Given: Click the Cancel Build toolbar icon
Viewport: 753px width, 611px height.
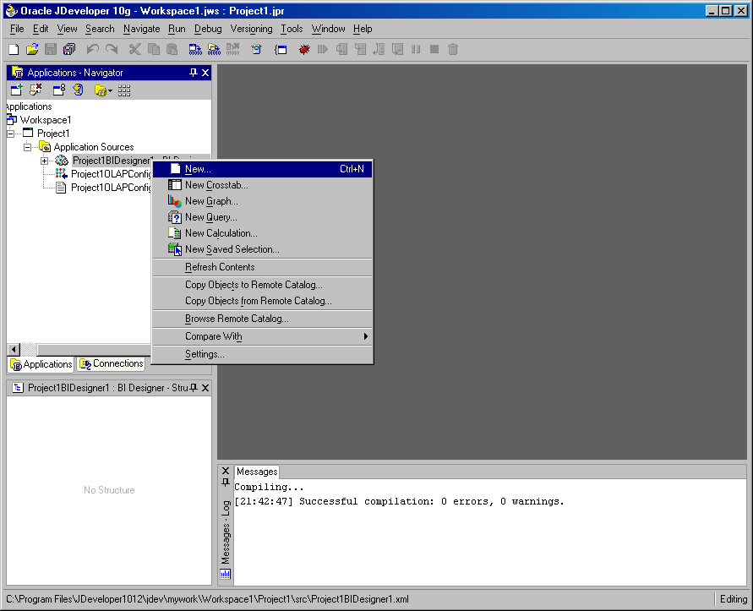Looking at the screenshot, I should 233,49.
